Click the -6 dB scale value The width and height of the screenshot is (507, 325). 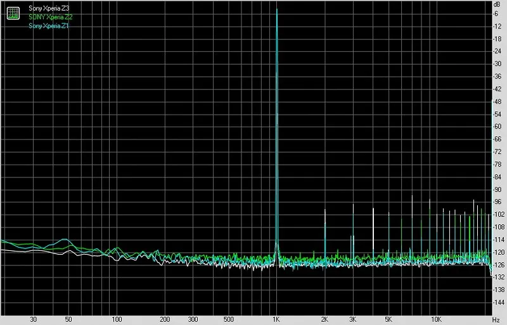(x=496, y=13)
